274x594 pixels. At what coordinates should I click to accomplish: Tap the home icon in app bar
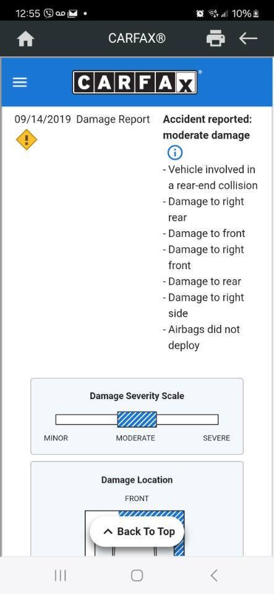[x=26, y=38]
